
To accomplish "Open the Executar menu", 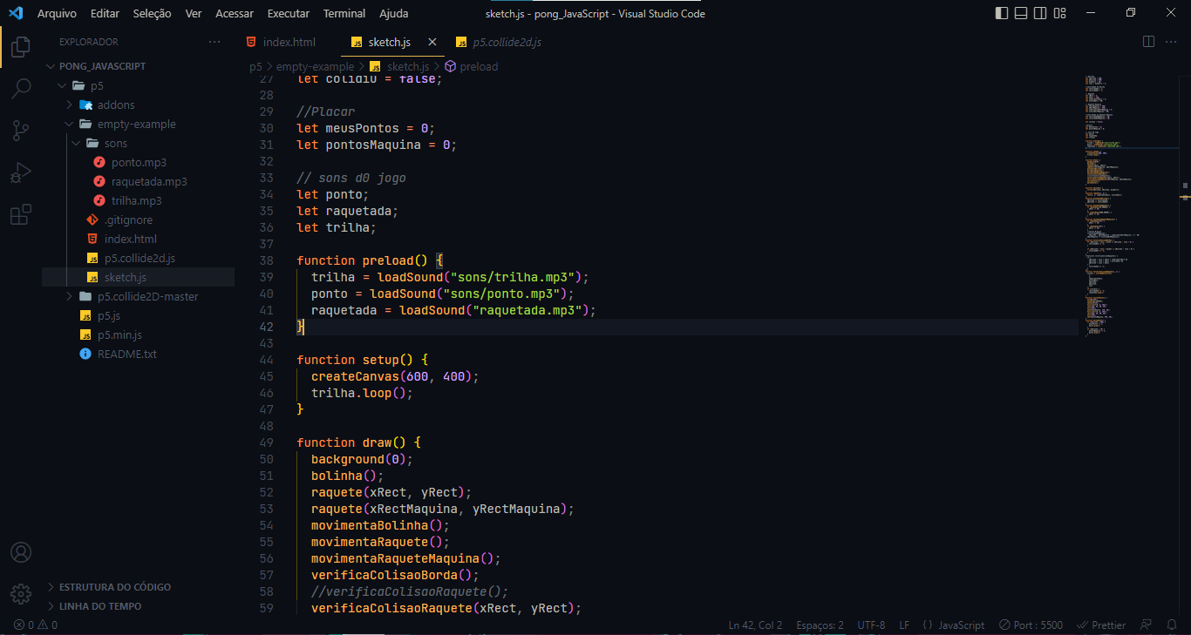I will (288, 13).
